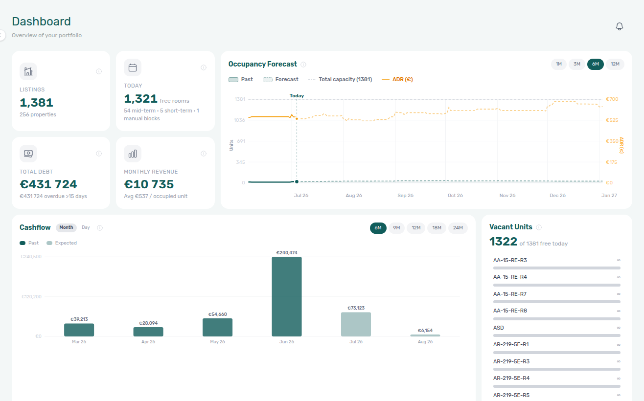The width and height of the screenshot is (644, 401).
Task: Switch cashflow range to 24M
Action: 458,228
